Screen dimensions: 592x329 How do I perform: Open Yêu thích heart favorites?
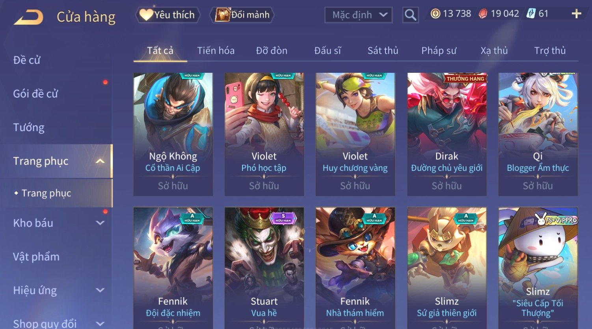click(x=168, y=15)
